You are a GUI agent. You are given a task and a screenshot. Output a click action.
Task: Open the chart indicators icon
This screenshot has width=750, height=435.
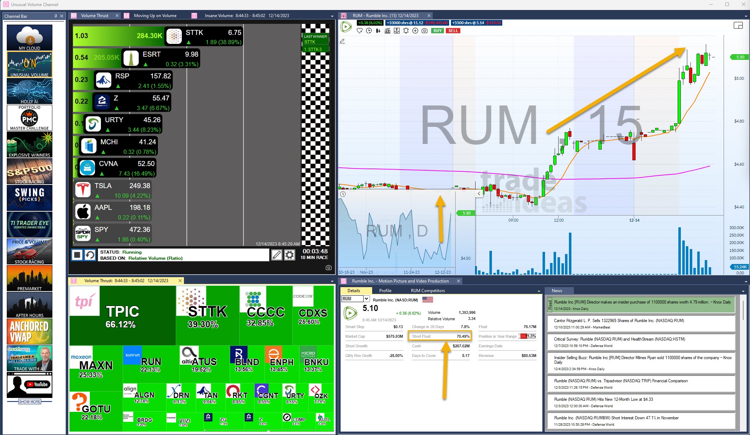click(387, 31)
